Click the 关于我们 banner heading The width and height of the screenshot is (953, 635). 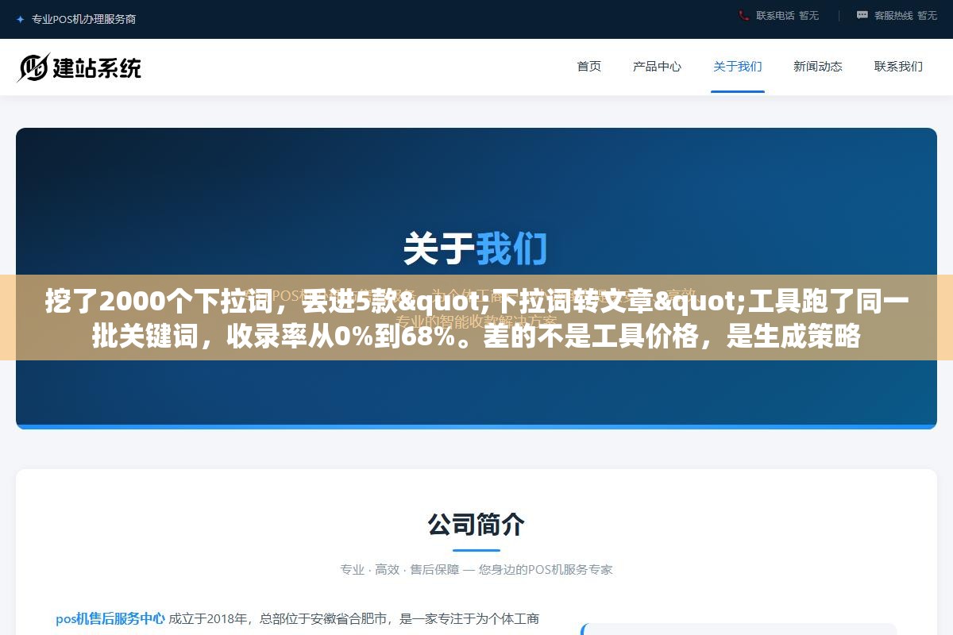[476, 248]
